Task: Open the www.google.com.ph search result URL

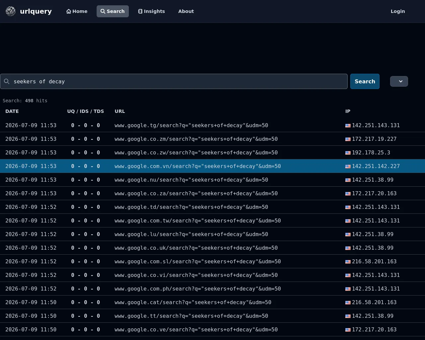Action: [x=198, y=289]
